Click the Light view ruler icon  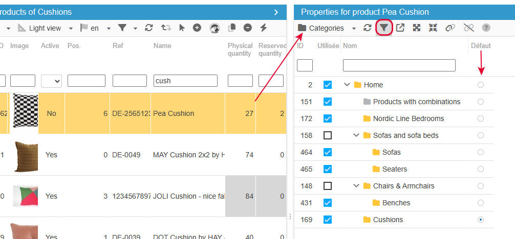pos(22,28)
